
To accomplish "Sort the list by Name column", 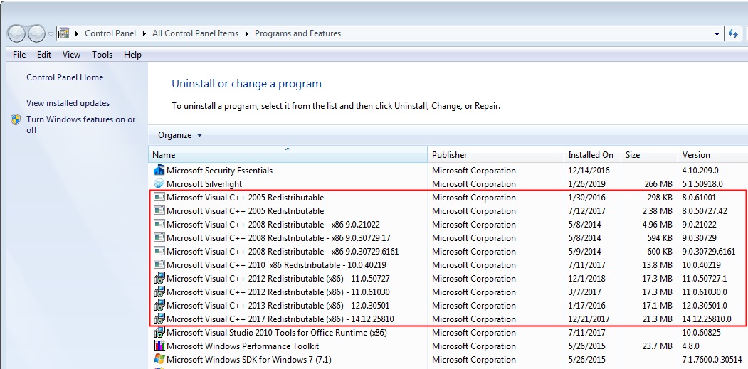I will pyautogui.click(x=288, y=154).
